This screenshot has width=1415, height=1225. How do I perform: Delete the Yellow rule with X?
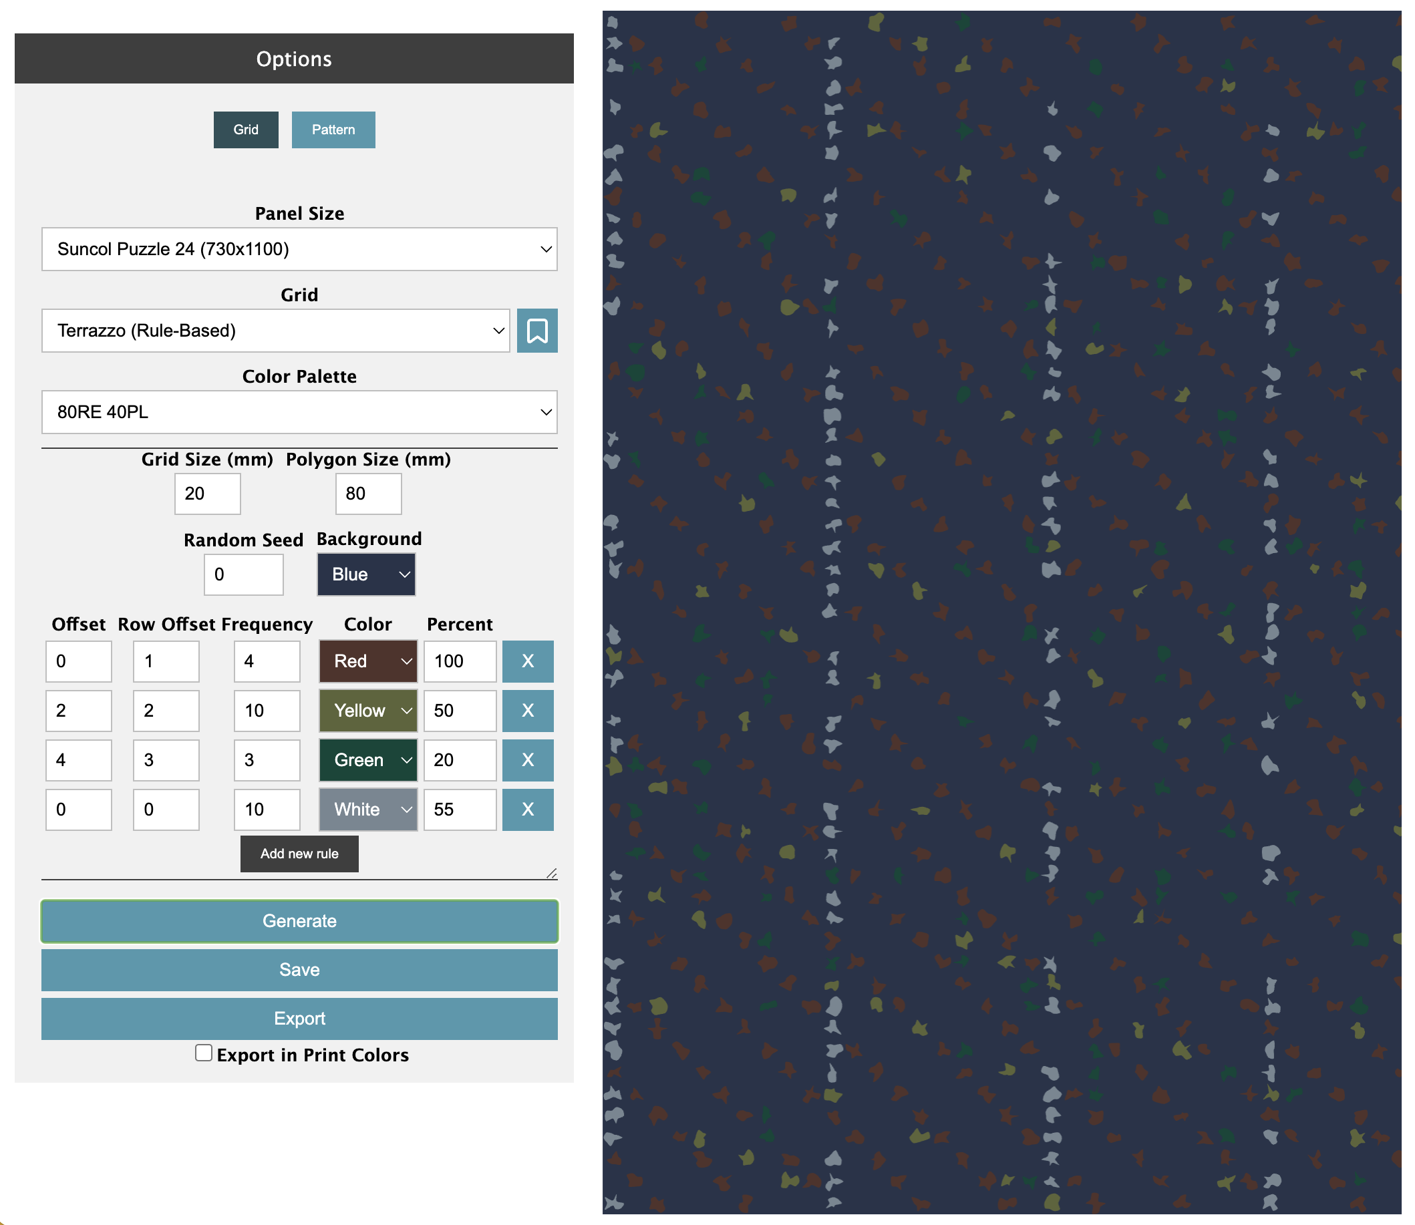tap(528, 710)
